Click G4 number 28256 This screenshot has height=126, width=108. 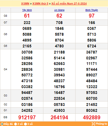(27, 64)
